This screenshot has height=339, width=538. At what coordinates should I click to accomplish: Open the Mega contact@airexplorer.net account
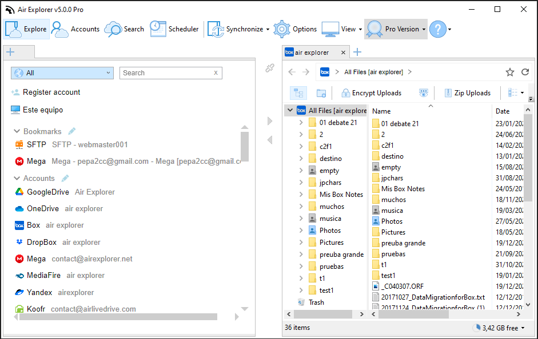pyautogui.click(x=74, y=259)
